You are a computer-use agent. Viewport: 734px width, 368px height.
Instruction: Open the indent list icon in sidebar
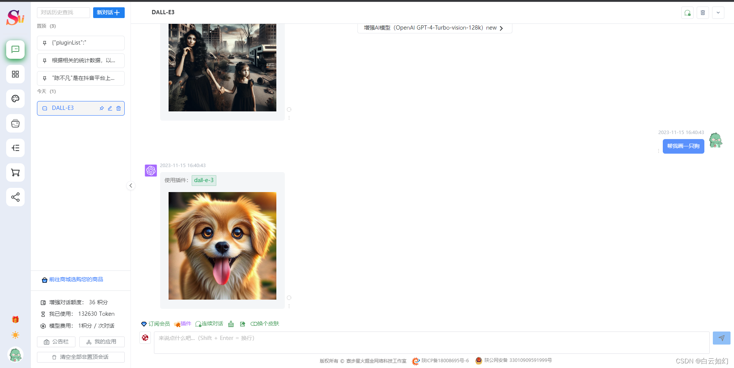15,148
